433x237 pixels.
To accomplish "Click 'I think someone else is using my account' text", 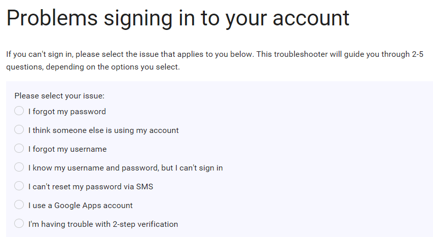I will point(103,130).
